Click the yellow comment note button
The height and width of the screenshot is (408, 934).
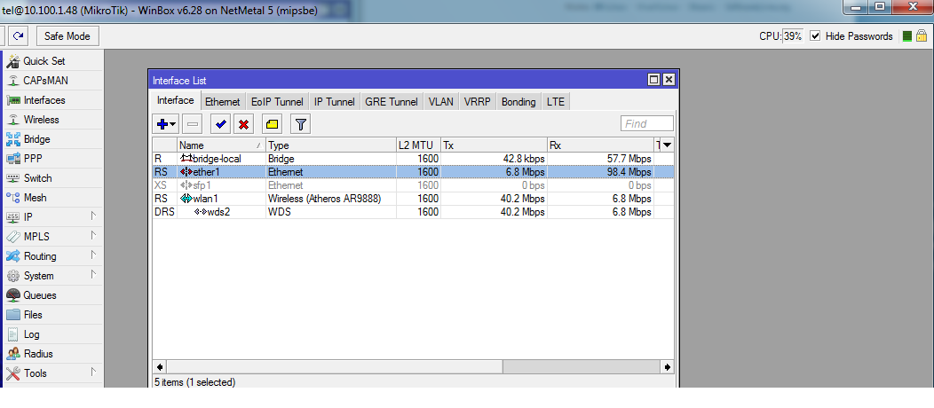coord(273,124)
